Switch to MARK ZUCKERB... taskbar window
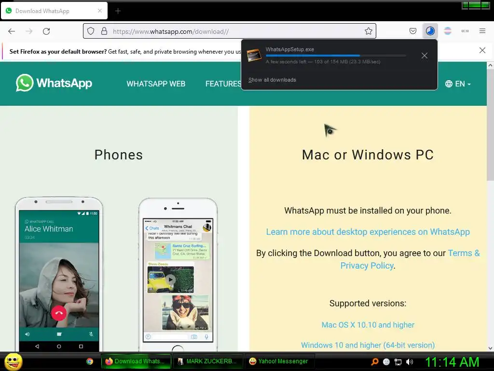This screenshot has width=494, height=371. click(x=208, y=361)
